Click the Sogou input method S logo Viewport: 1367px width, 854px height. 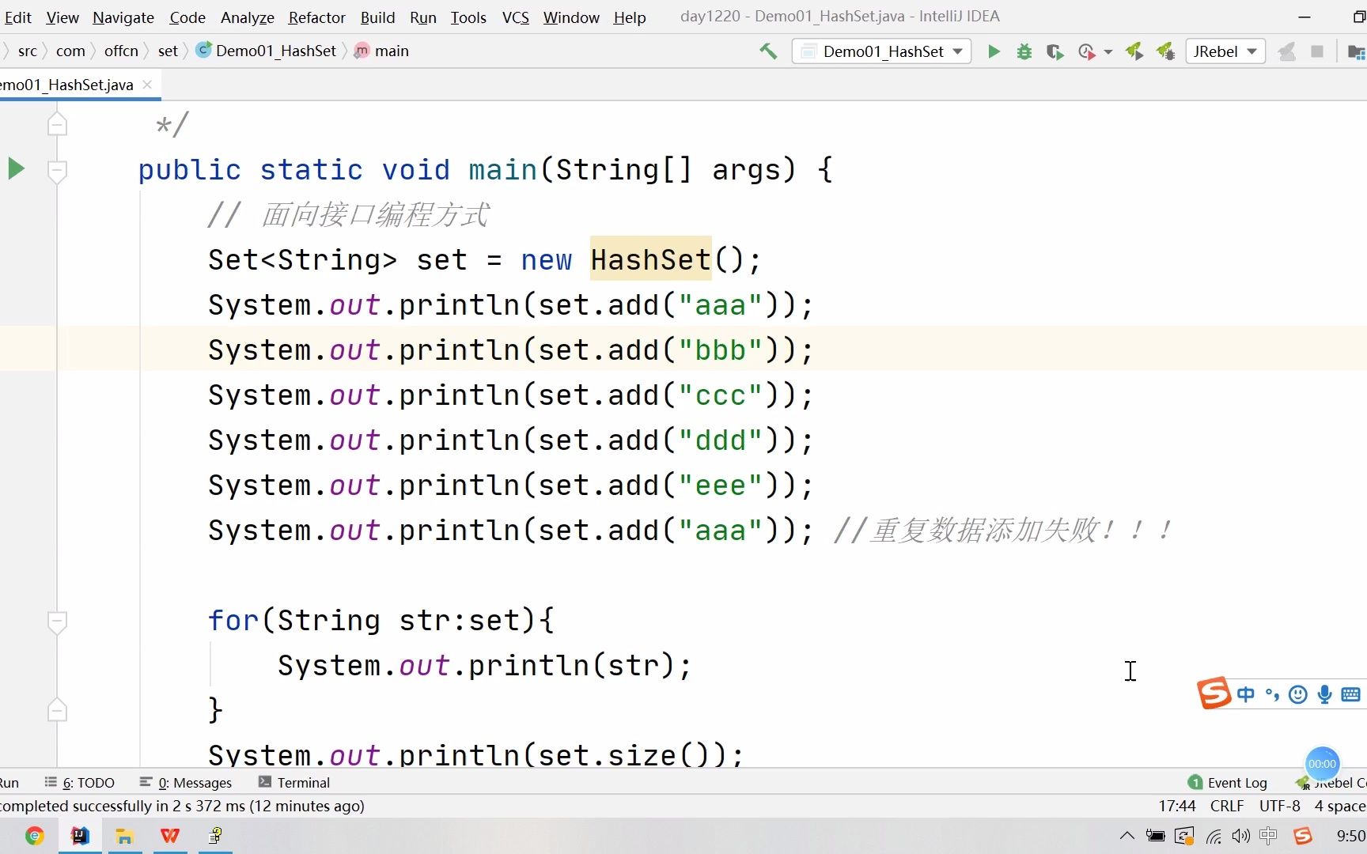1214,693
